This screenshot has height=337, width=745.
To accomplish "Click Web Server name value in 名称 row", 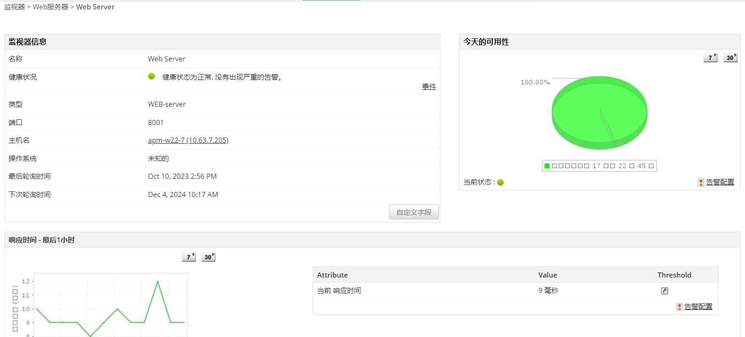I will [167, 59].
